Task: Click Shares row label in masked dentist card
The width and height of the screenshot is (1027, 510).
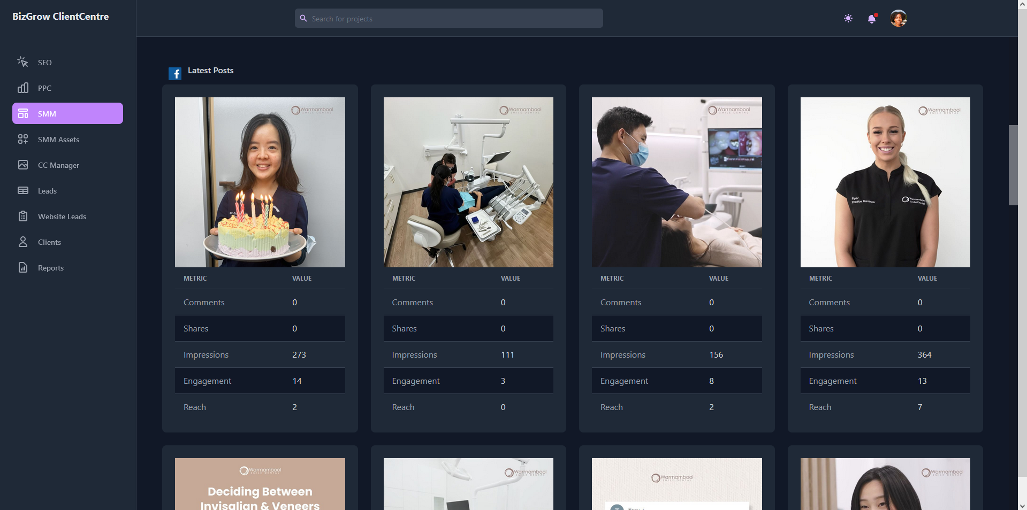Action: coord(613,328)
